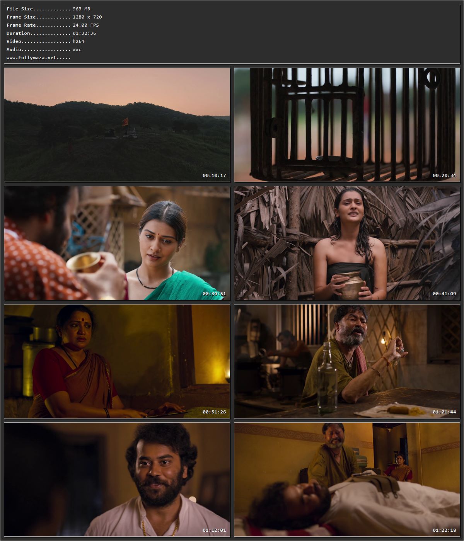
Task: Open the 01:12:01 smiling bearded man thumbnail
Action: [x=117, y=480]
